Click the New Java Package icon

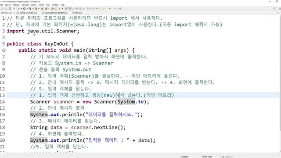click(42, 9)
